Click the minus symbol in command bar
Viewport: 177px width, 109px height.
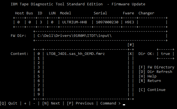(x=34, y=103)
